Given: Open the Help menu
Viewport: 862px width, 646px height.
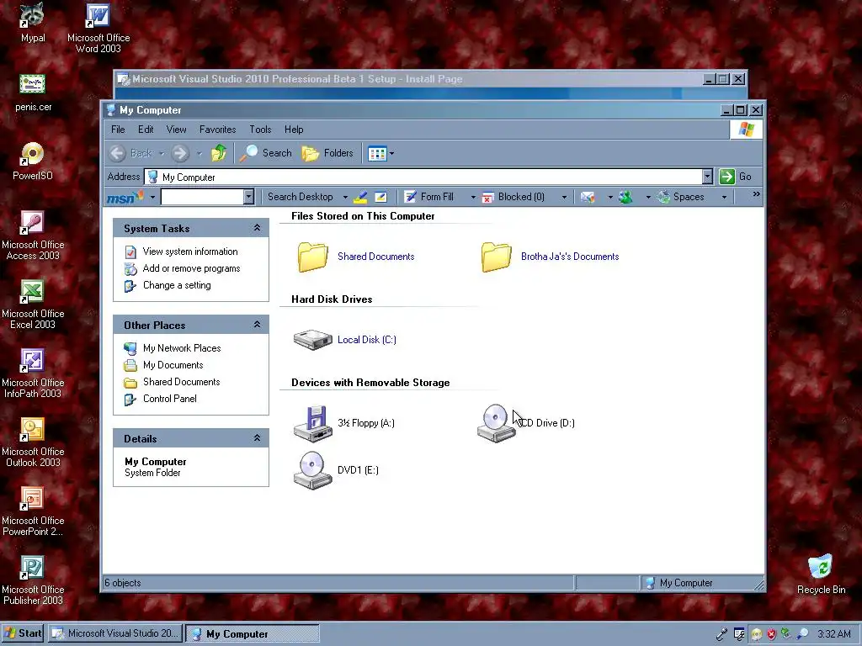Looking at the screenshot, I should (x=294, y=130).
